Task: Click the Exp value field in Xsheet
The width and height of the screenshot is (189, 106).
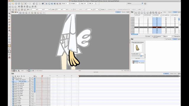Action: point(169,36)
